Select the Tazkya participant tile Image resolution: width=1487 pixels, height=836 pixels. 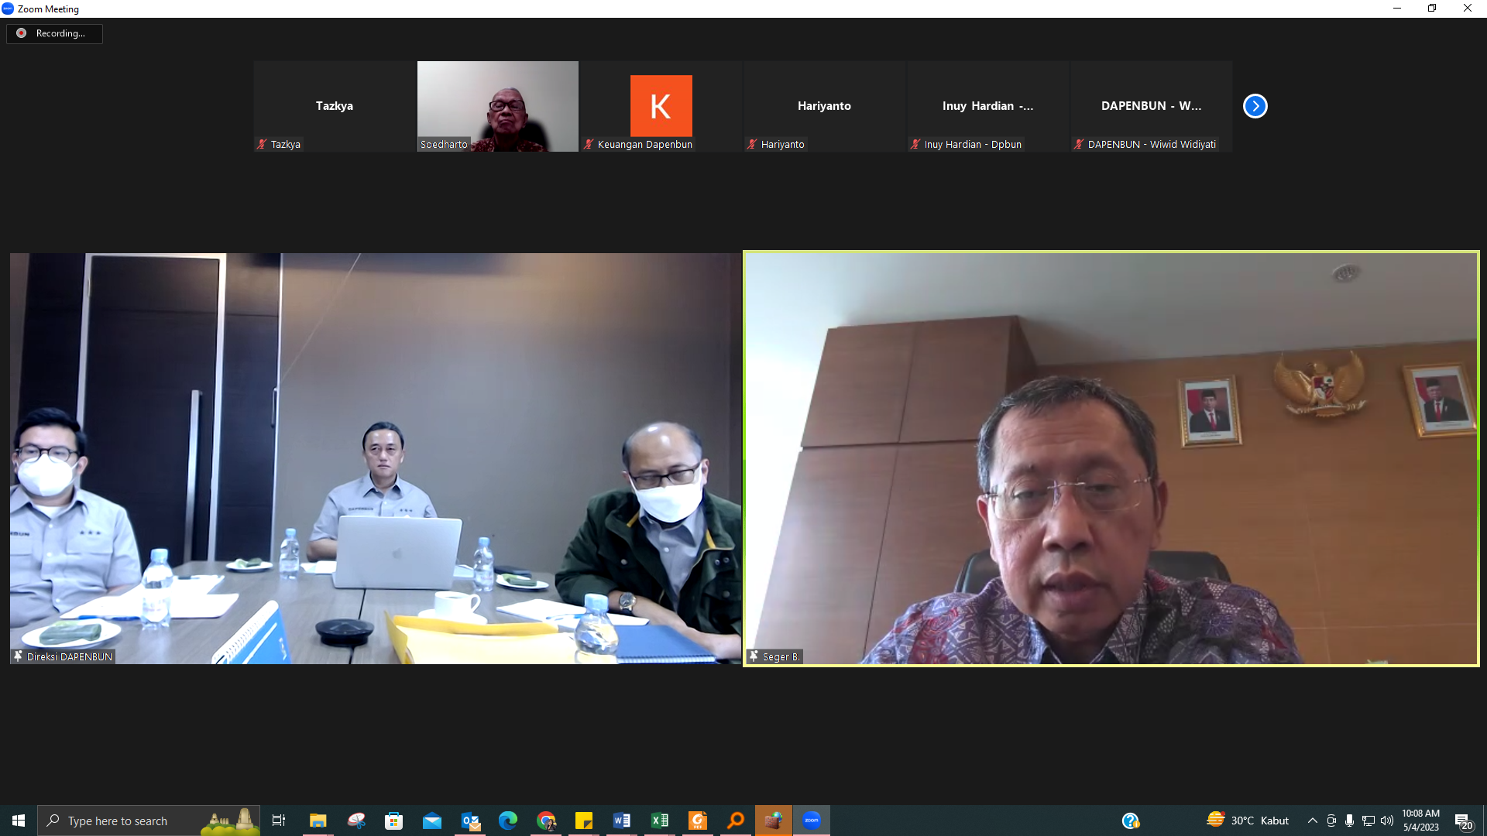pos(334,106)
